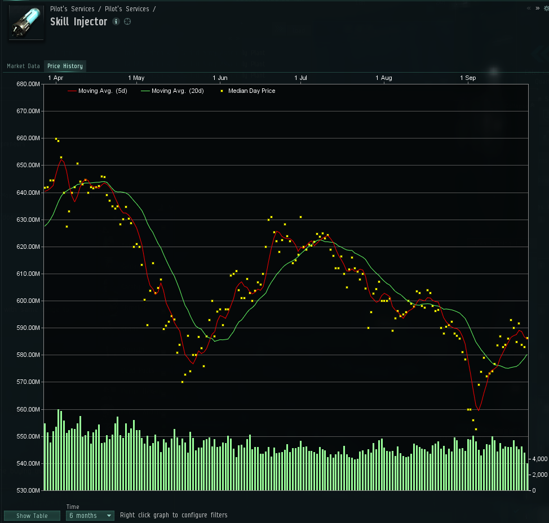This screenshot has width=549, height=523.
Task: Click the 1 Jun date label
Action: pos(220,78)
